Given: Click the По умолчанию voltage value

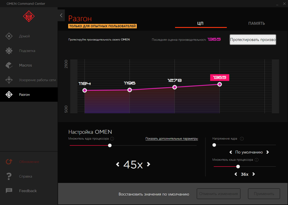Looking at the screenshot, I should click(249, 152).
